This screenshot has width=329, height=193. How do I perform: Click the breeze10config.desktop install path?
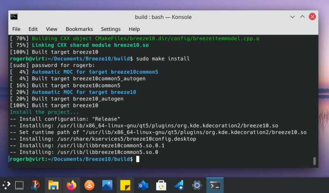coord(127,139)
